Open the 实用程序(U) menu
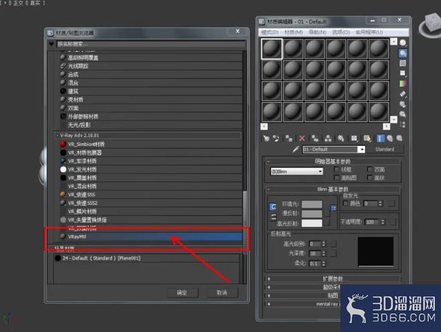The height and width of the screenshot is (332, 441). coord(369,32)
